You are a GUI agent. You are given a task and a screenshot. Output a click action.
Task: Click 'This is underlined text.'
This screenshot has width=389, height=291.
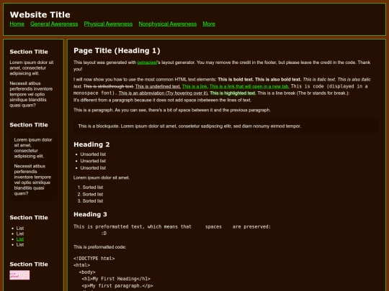[x=158, y=86]
